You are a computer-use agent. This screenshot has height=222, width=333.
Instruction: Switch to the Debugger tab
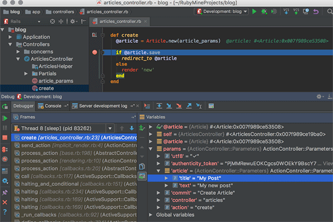pyautogui.click(x=23, y=106)
